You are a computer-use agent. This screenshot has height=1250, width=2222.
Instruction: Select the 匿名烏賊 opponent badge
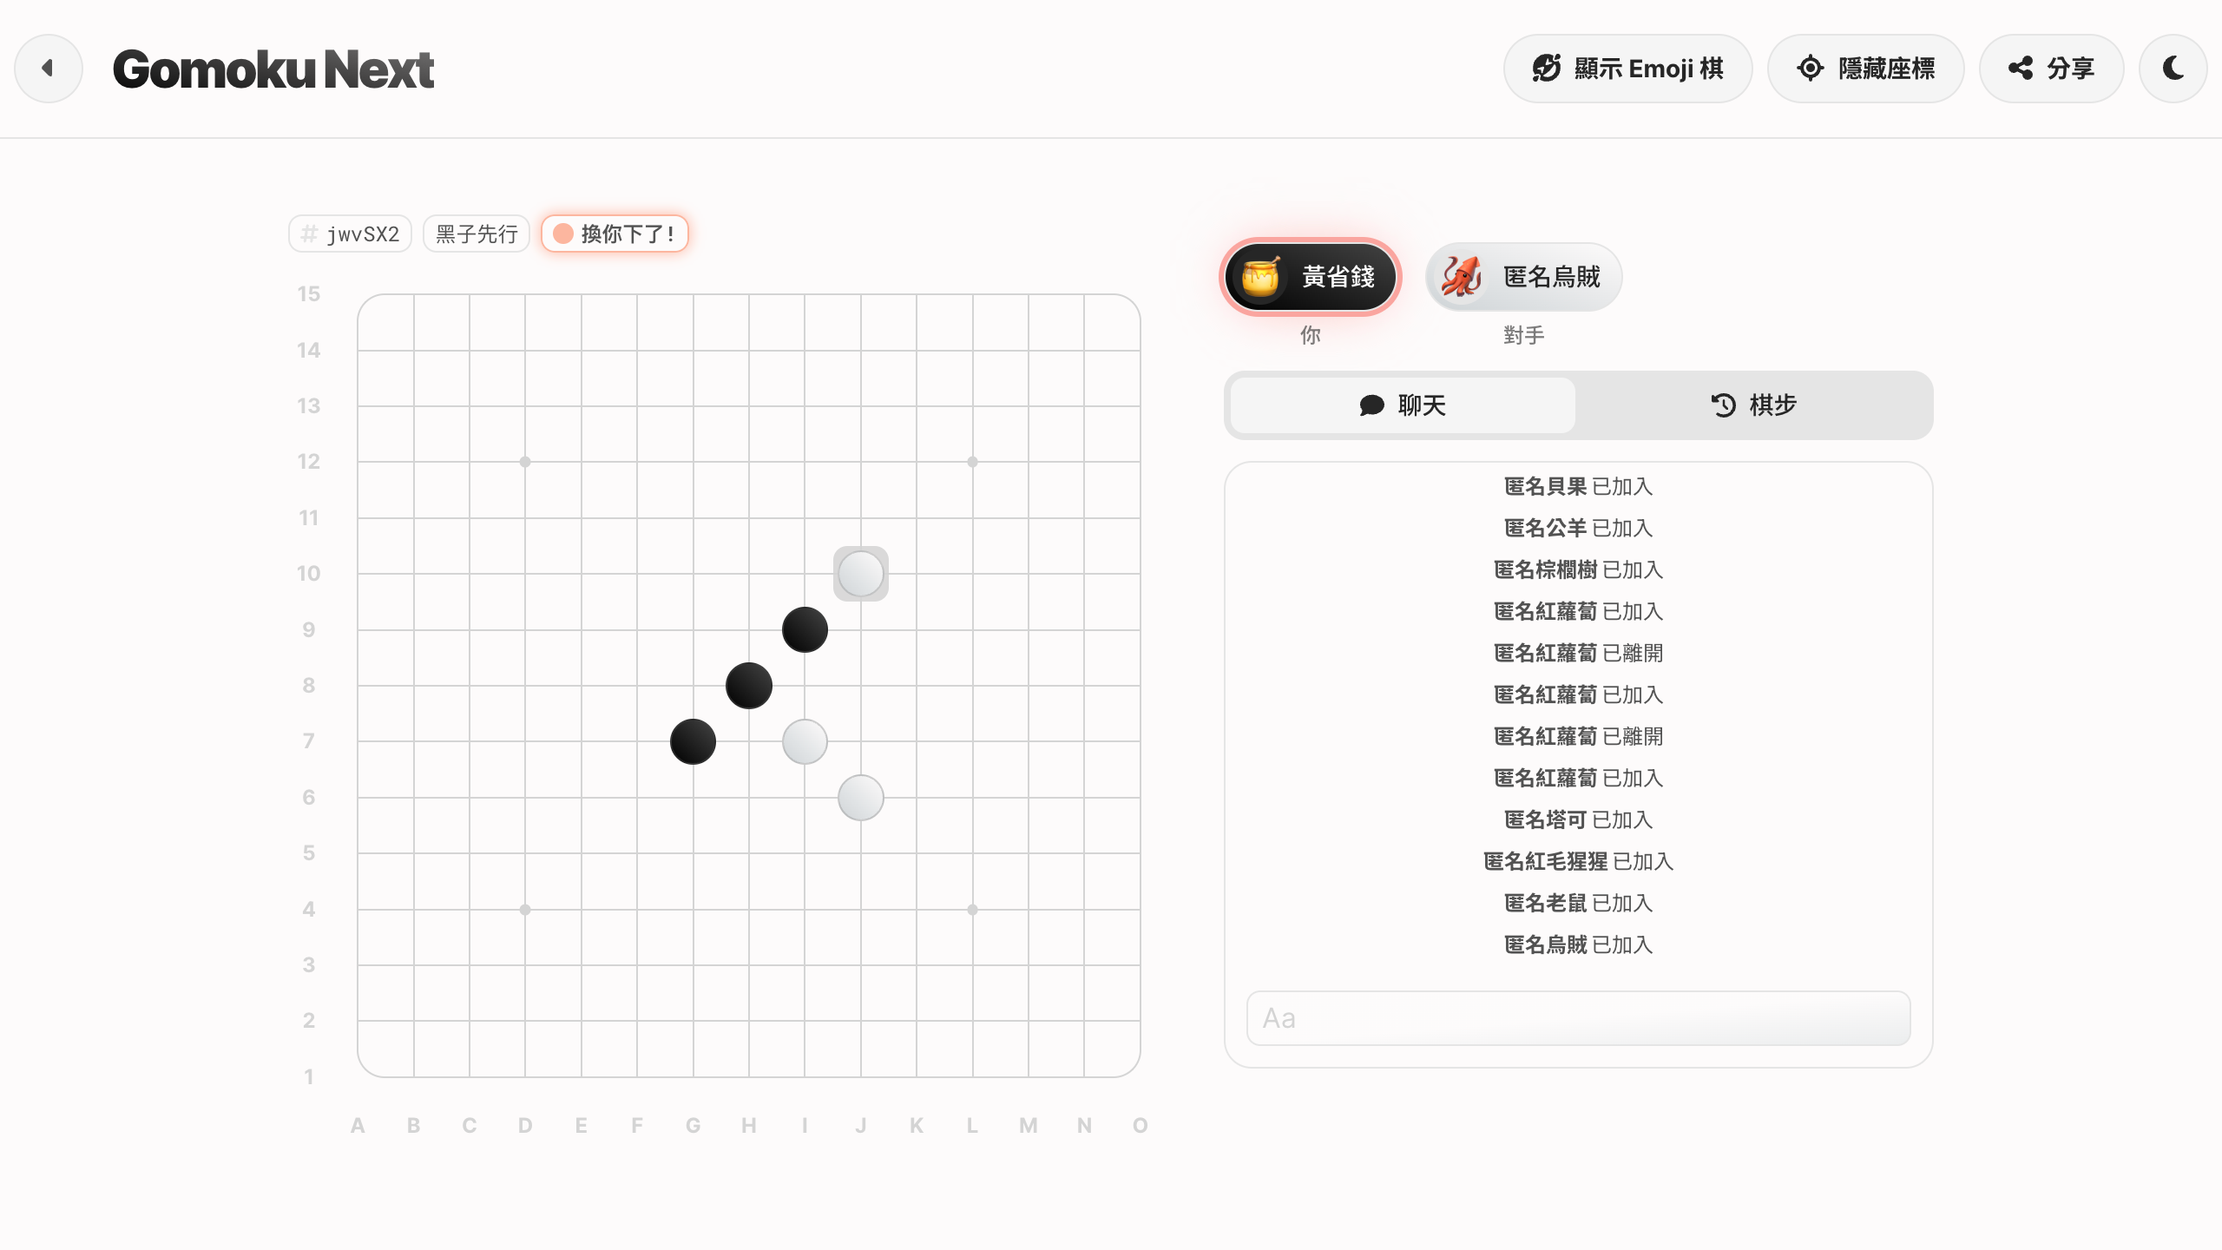click(1524, 277)
